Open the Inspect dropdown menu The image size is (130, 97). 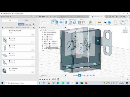(99, 25)
